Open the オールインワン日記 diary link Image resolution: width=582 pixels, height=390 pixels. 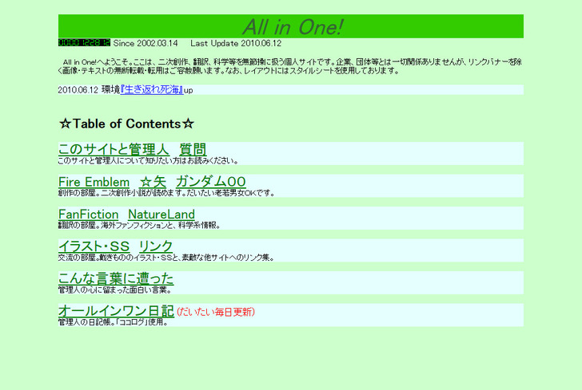click(116, 310)
